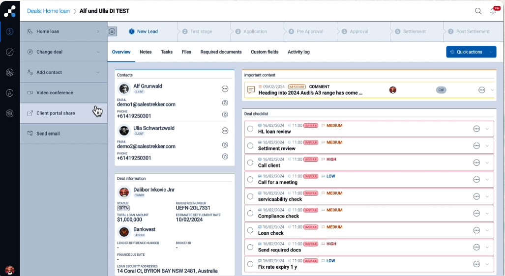Open the notifications bell
This screenshot has width=505, height=276.
(493, 11)
